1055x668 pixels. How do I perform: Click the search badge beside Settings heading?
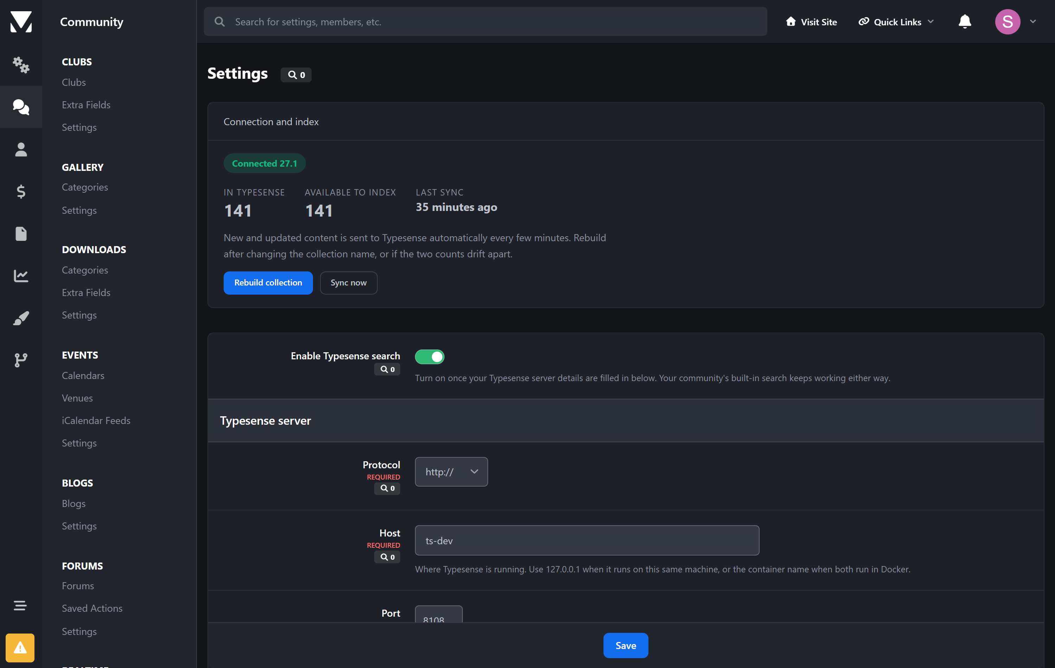point(296,75)
